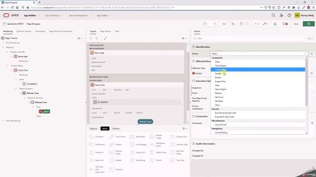Click the Go button next to page number
The height and width of the screenshot is (177, 316).
[x=224, y=24]
